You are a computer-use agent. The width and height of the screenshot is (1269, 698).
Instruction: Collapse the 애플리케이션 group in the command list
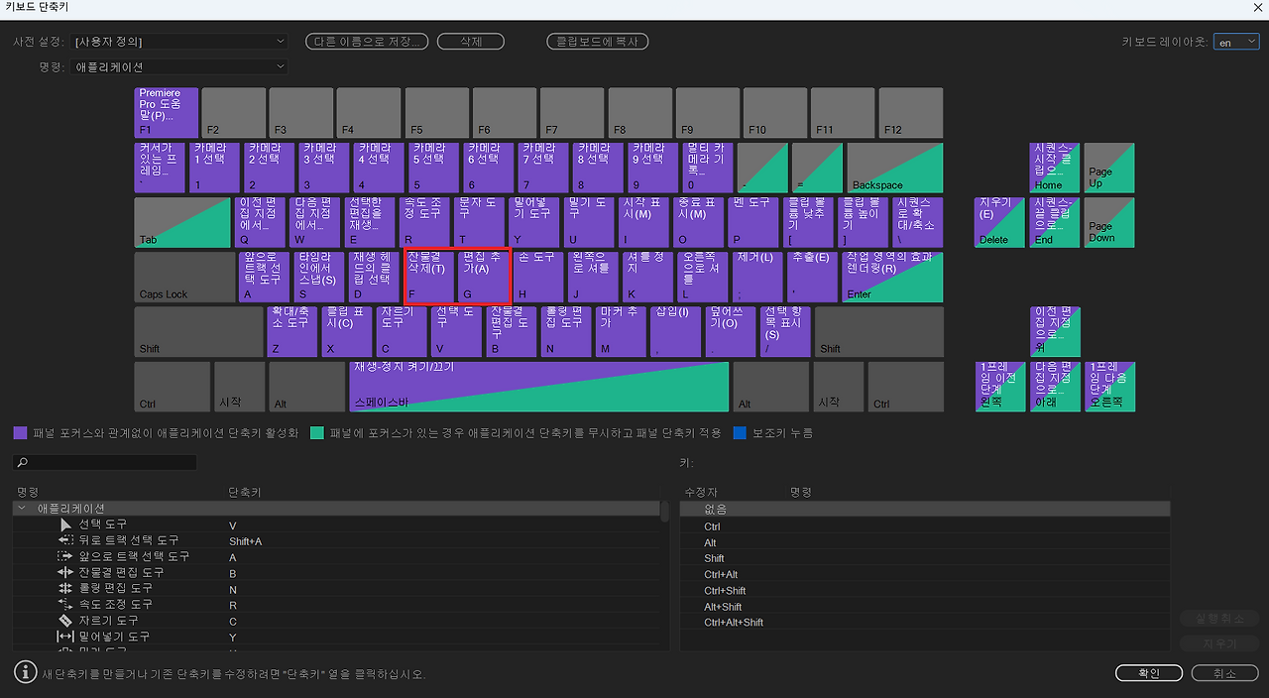[x=23, y=508]
